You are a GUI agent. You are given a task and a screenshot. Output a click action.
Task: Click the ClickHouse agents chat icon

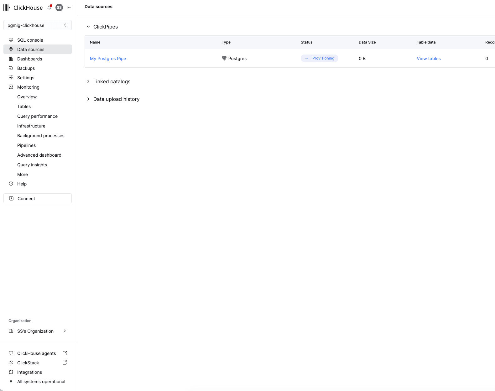click(11, 353)
